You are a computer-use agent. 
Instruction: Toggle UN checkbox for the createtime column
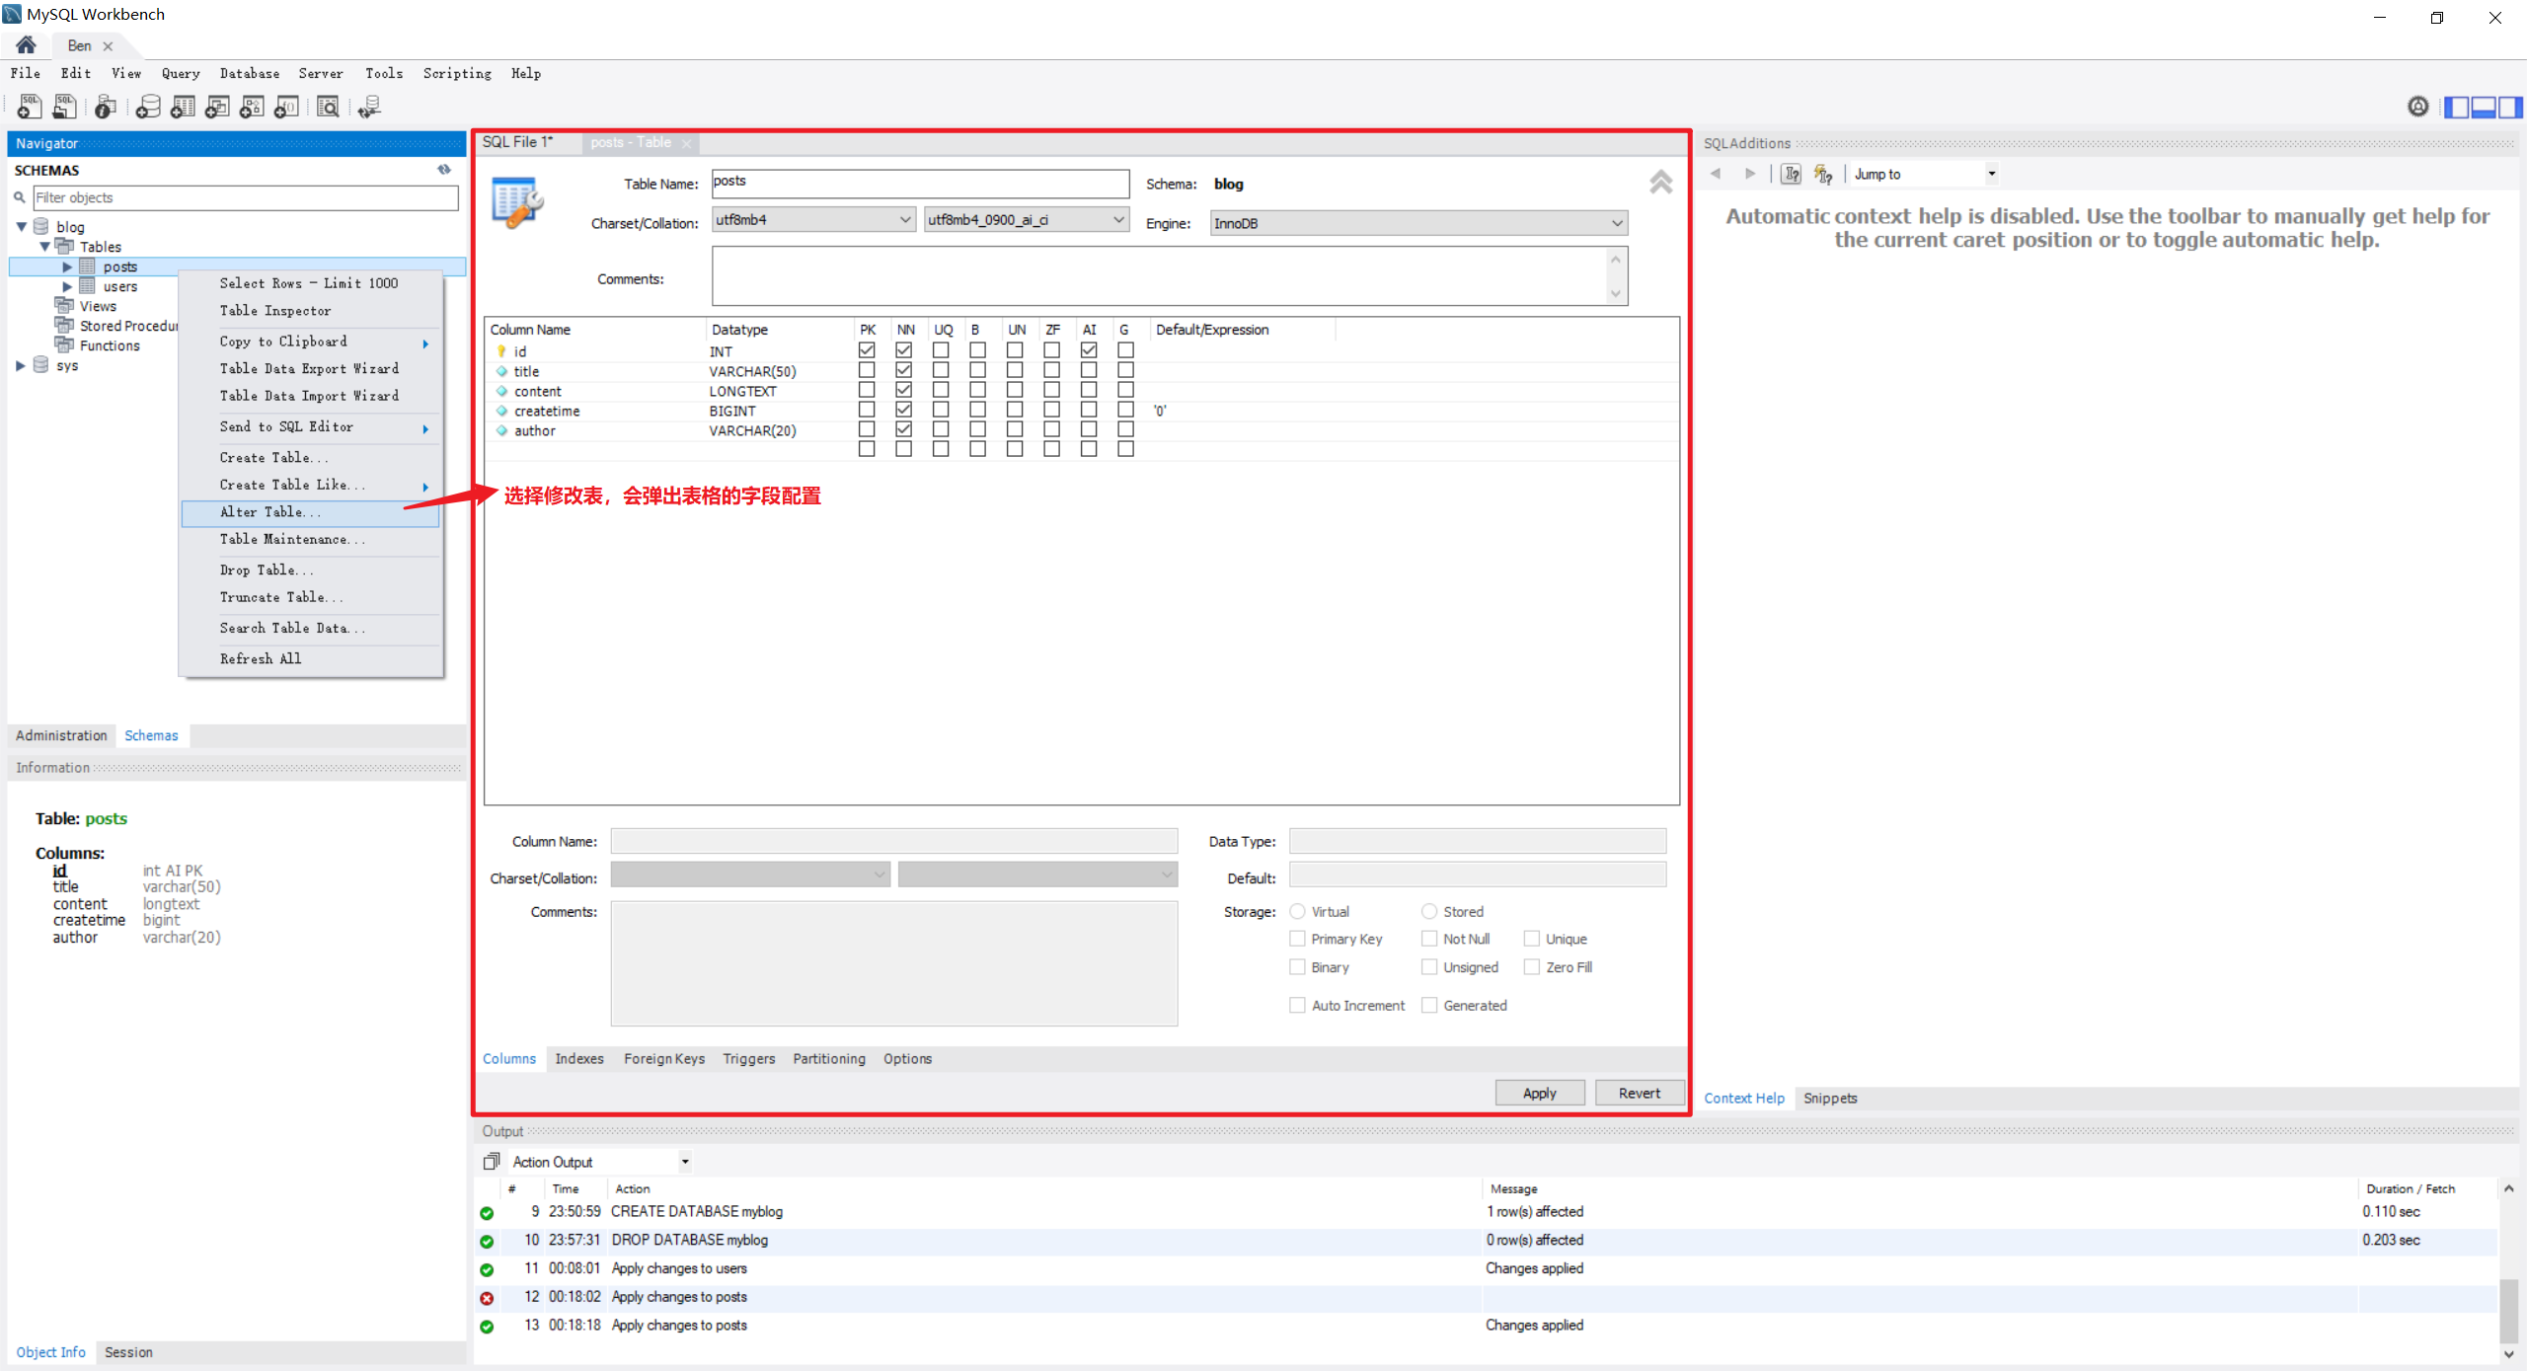pyautogui.click(x=1015, y=410)
